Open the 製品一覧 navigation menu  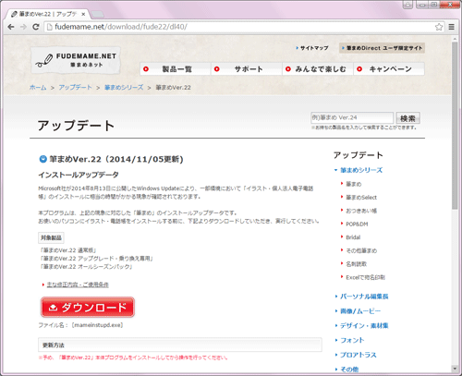pyautogui.click(x=176, y=69)
